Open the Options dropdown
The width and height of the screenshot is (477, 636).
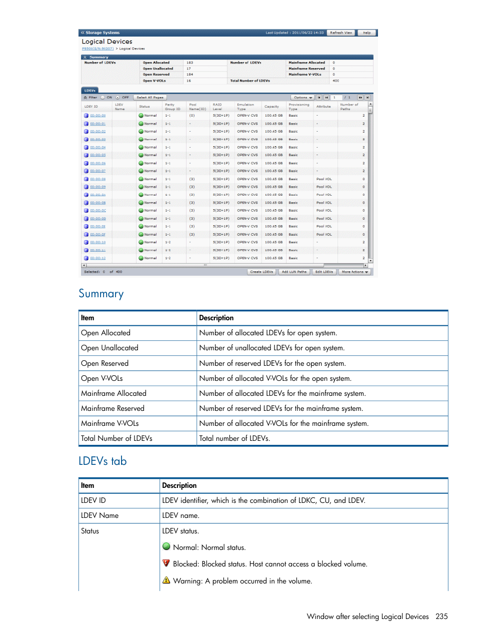302,98
